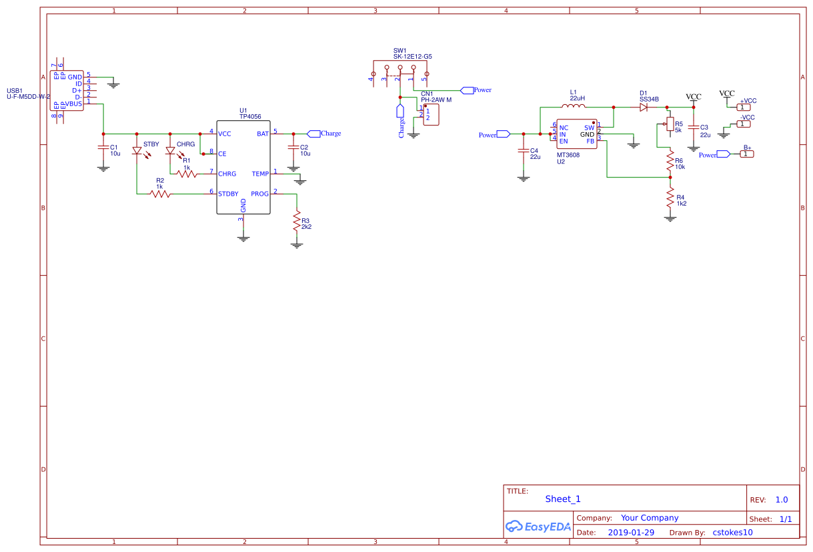Click the 2019-01-29 date field
Screen dimensions: 813x552
coord(630,532)
